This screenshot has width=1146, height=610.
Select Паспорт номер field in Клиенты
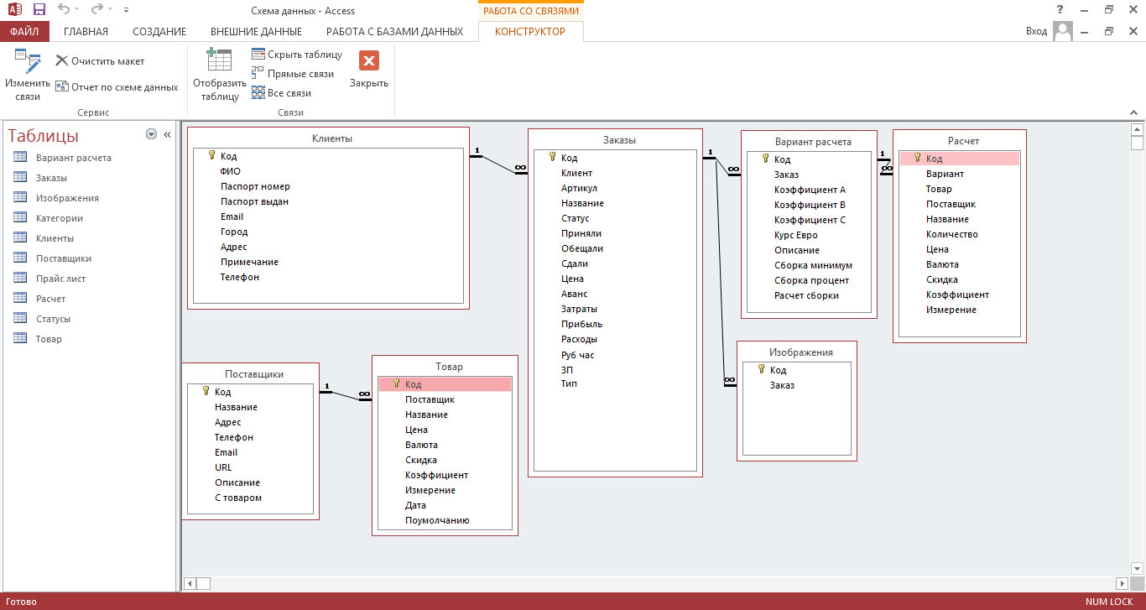click(x=255, y=186)
